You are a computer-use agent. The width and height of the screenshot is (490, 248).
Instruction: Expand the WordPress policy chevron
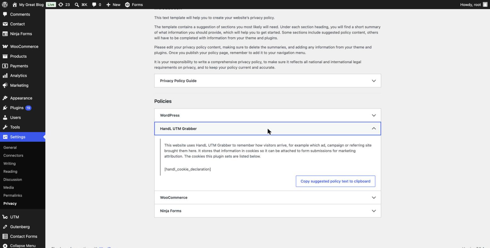tap(374, 115)
